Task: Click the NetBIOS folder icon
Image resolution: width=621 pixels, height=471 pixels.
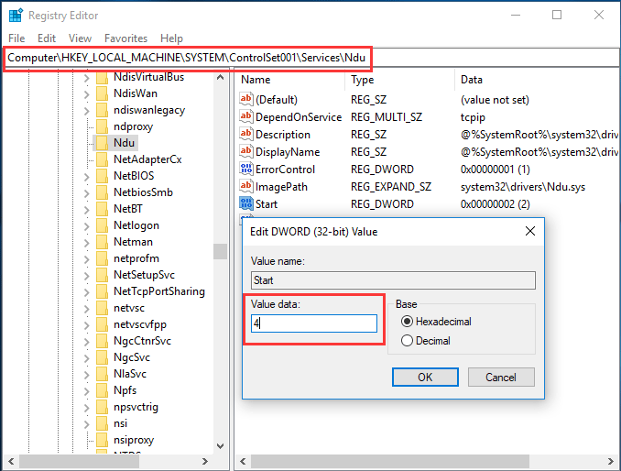Action: pos(103,176)
